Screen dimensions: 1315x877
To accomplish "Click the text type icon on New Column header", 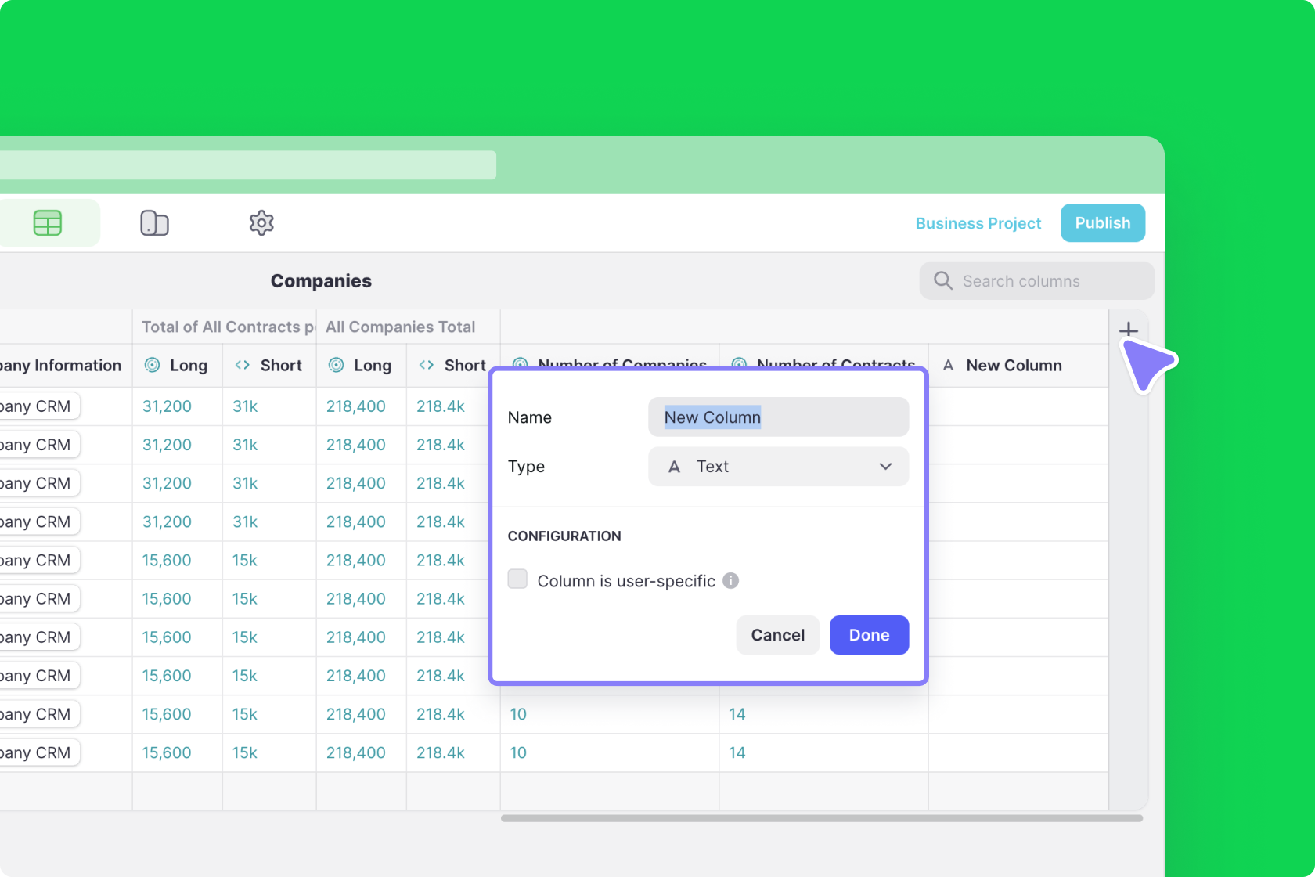I will [x=948, y=366].
